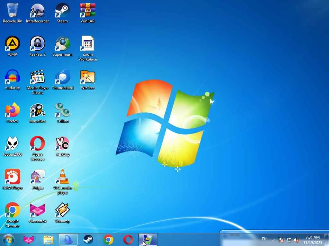Open the clock showing 7:34 AM
Screen dimensions: 329x246
[x=313, y=240]
